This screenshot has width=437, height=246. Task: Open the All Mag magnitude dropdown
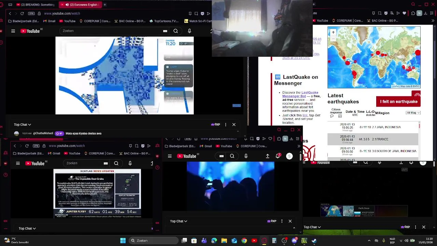click(413, 113)
